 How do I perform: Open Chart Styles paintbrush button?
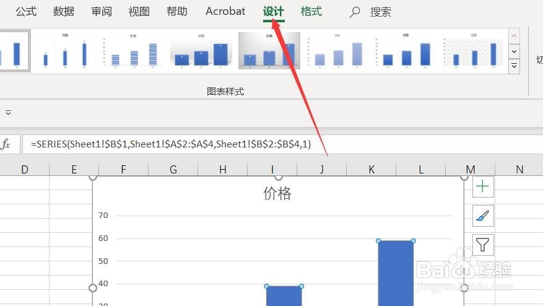483,216
